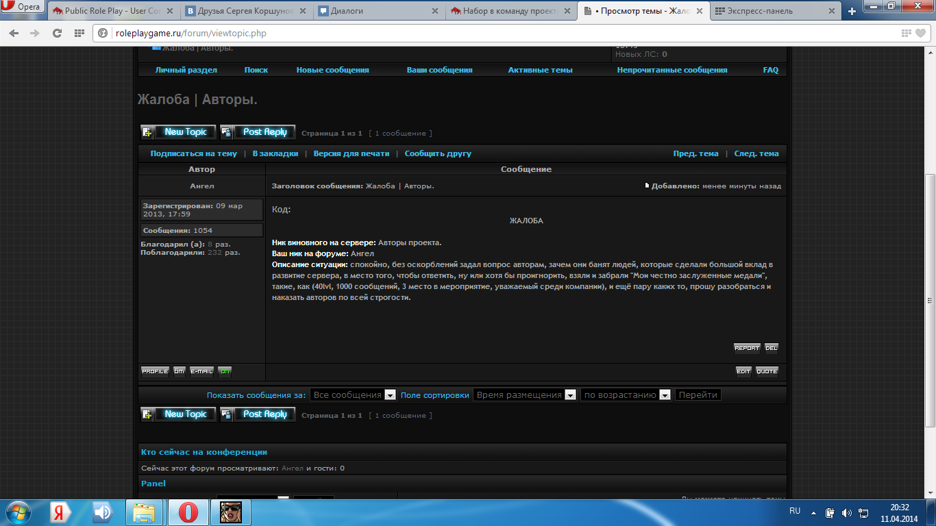
Task: Switch to the Public Role Play tab
Action: click(113, 11)
